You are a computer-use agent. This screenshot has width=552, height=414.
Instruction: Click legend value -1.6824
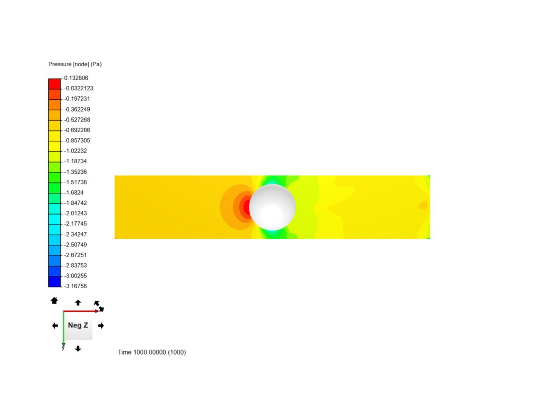coord(74,192)
